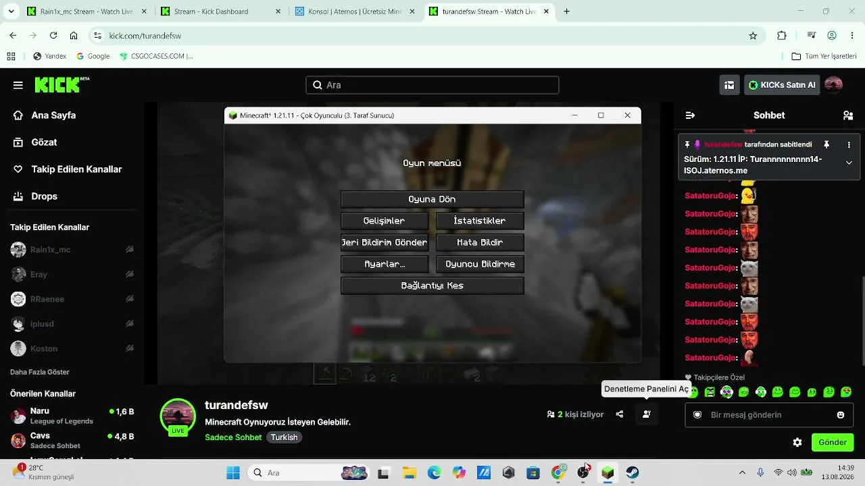Open the pinned message three-dot options
The width and height of the screenshot is (865, 486).
click(849, 144)
